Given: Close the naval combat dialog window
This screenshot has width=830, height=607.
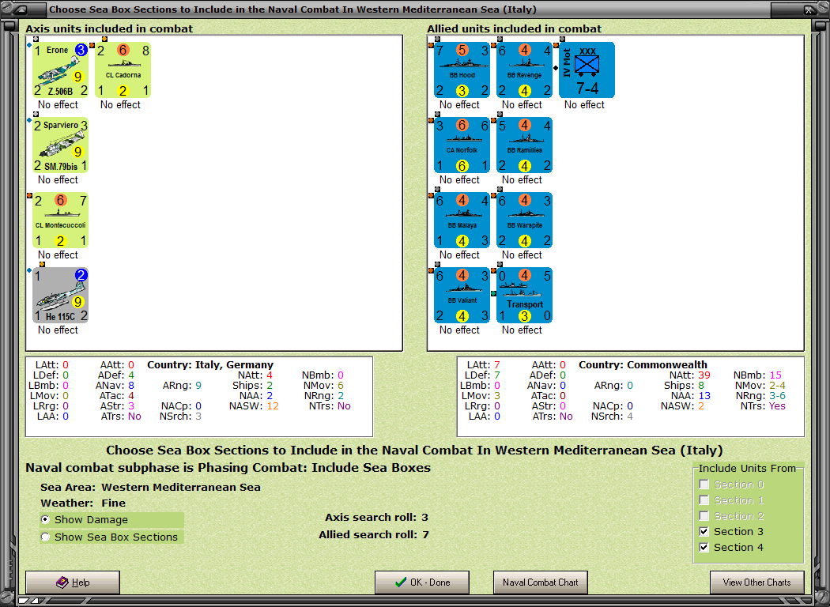Looking at the screenshot, I should 809,9.
